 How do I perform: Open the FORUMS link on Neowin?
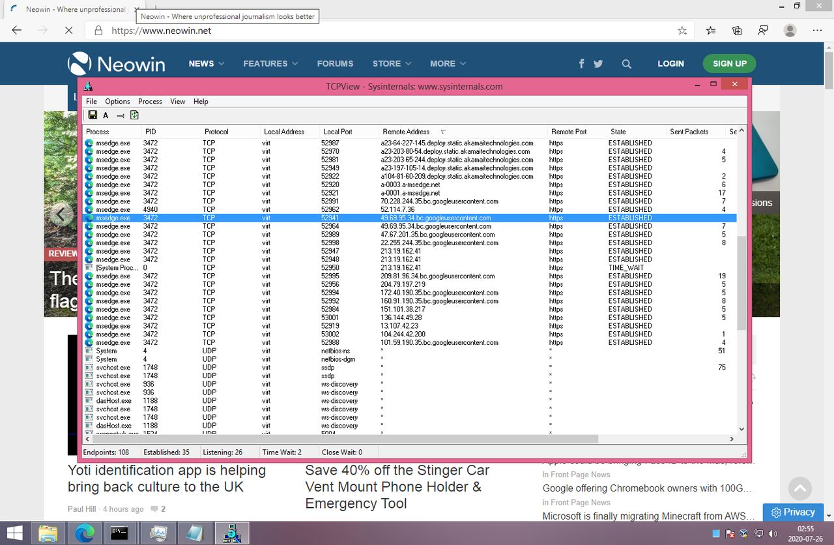point(335,64)
